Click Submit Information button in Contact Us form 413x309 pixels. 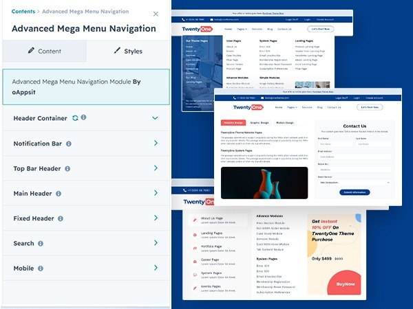[354, 192]
